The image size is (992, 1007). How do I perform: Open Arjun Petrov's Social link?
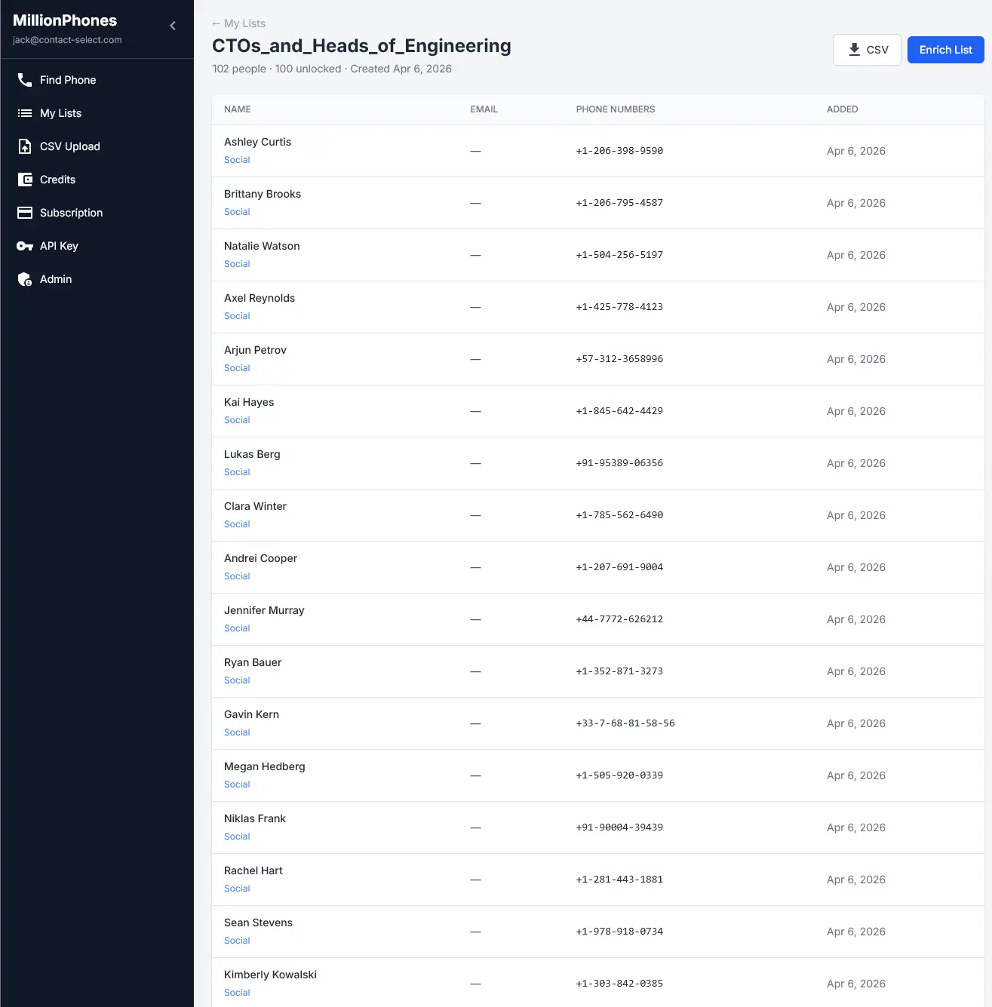[237, 368]
